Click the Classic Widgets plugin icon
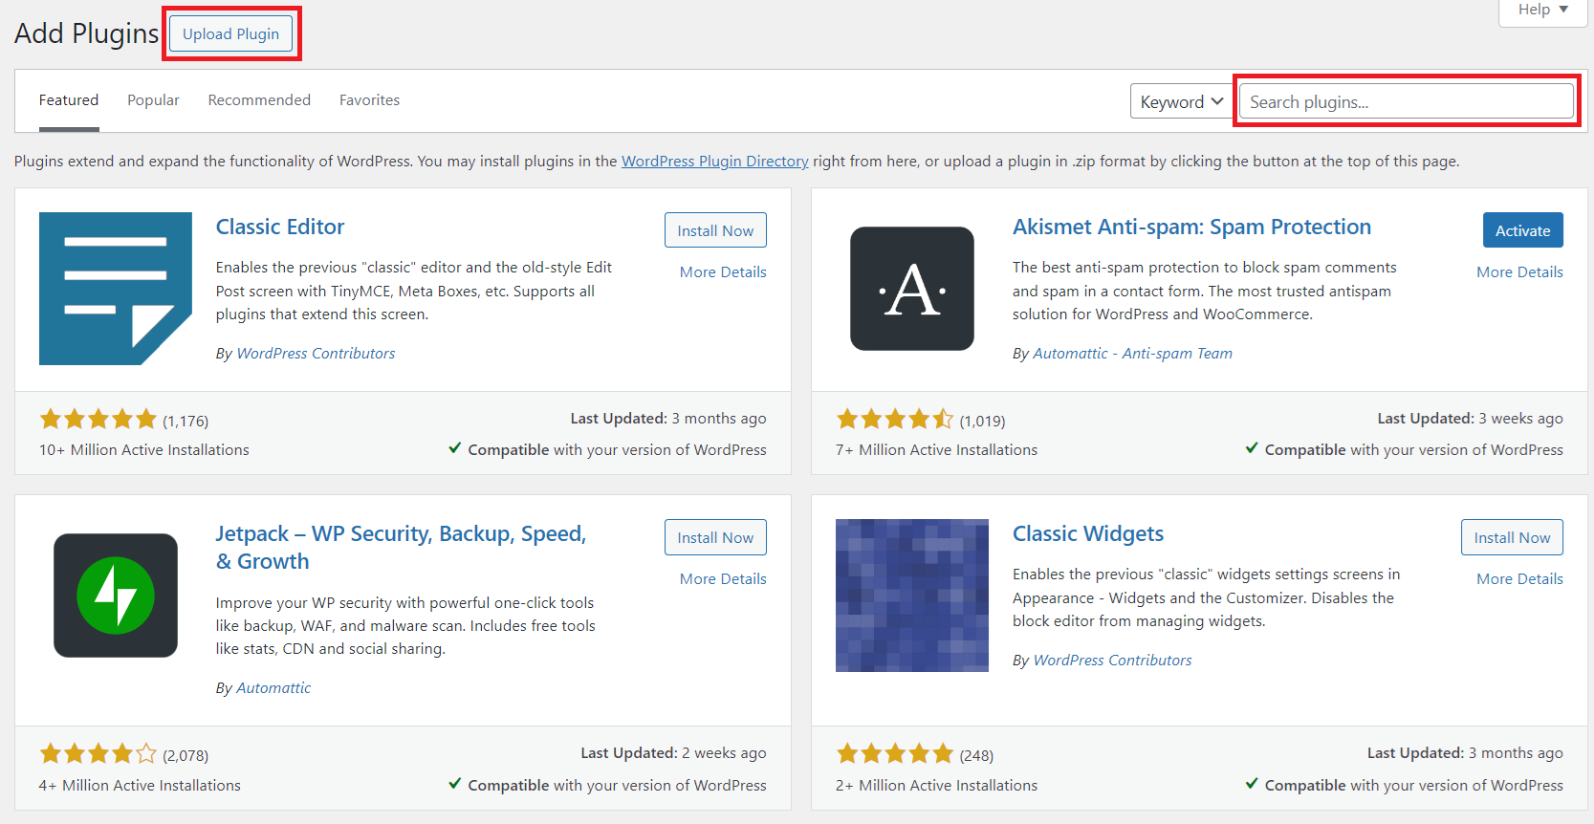Viewport: 1594px width, 824px height. point(911,596)
